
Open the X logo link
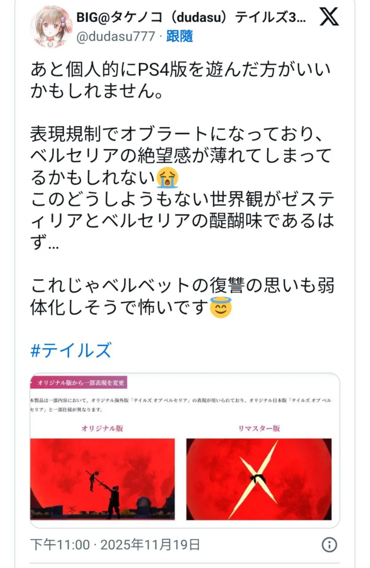329,17
